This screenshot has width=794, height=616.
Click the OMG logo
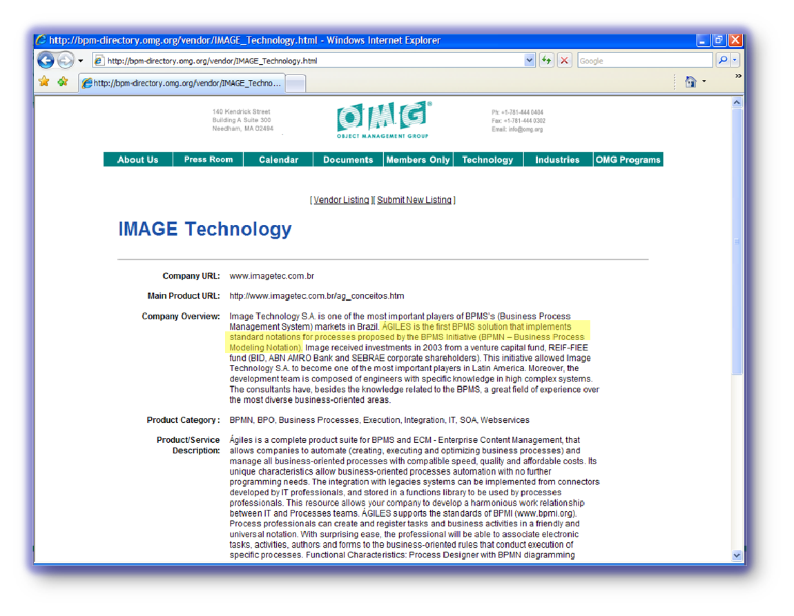(x=383, y=120)
